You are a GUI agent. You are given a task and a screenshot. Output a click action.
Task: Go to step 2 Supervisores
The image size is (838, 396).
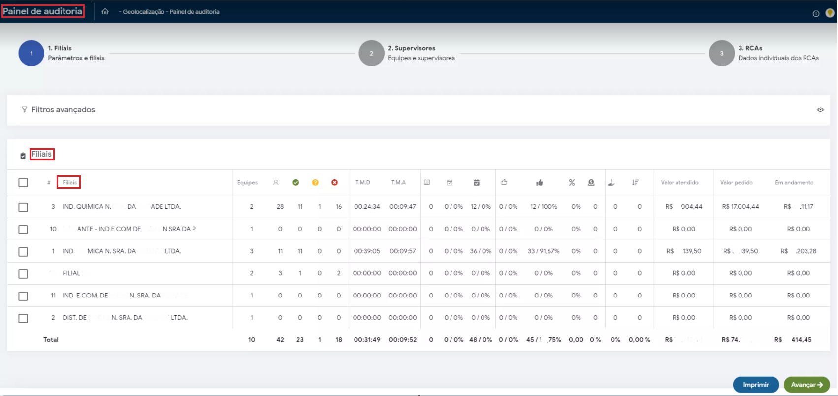[372, 53]
